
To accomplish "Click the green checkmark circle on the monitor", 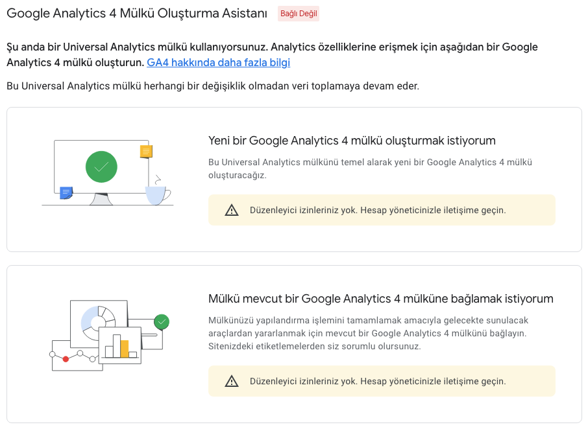I will pyautogui.click(x=101, y=167).
